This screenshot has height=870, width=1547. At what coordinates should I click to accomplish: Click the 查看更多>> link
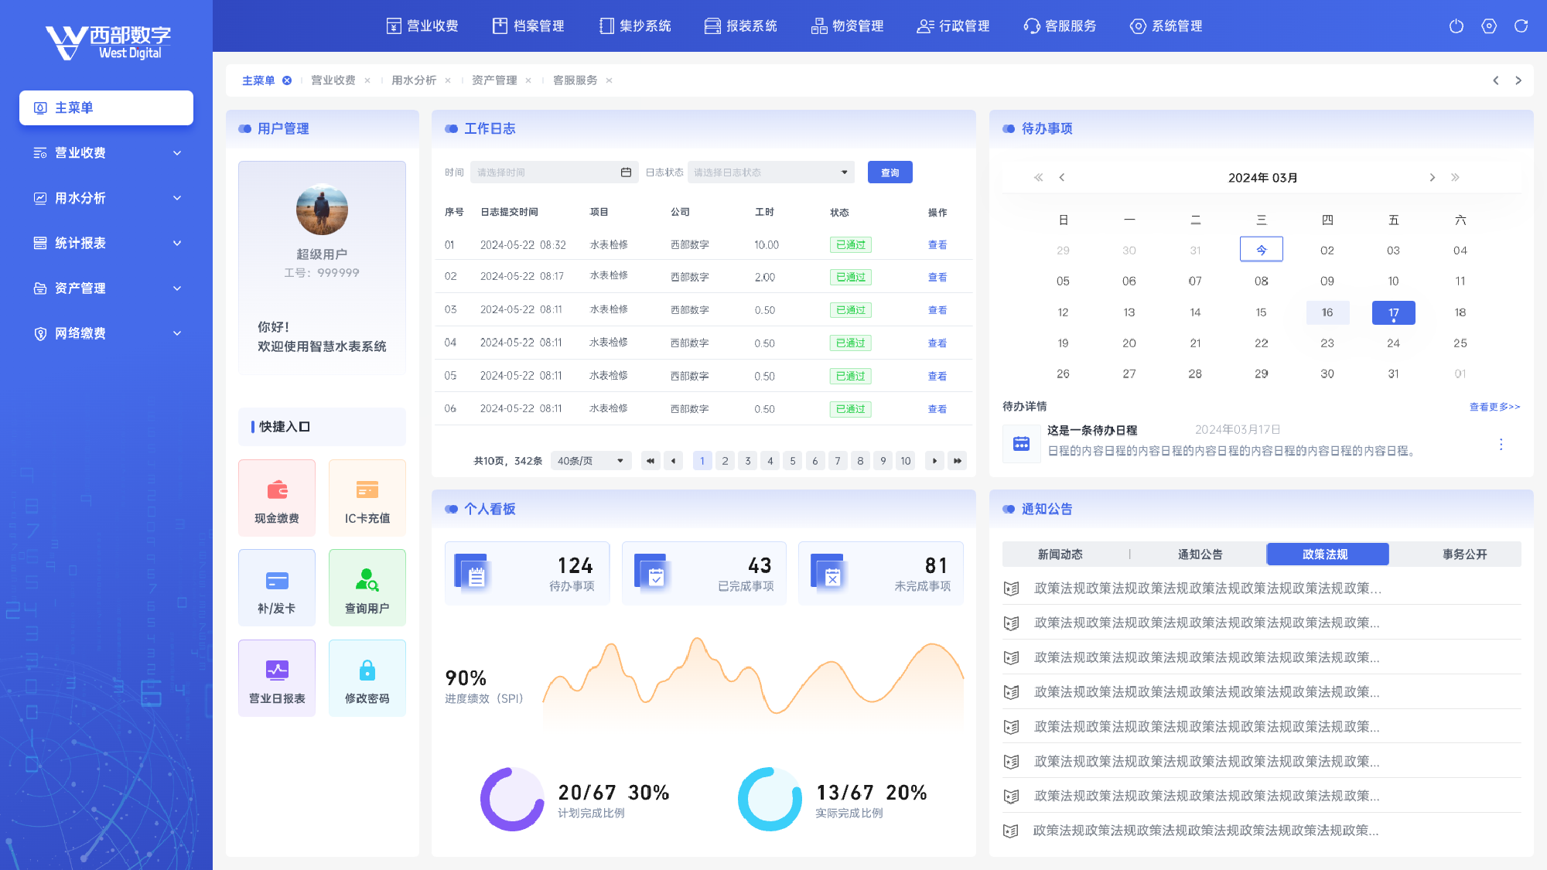1494,407
